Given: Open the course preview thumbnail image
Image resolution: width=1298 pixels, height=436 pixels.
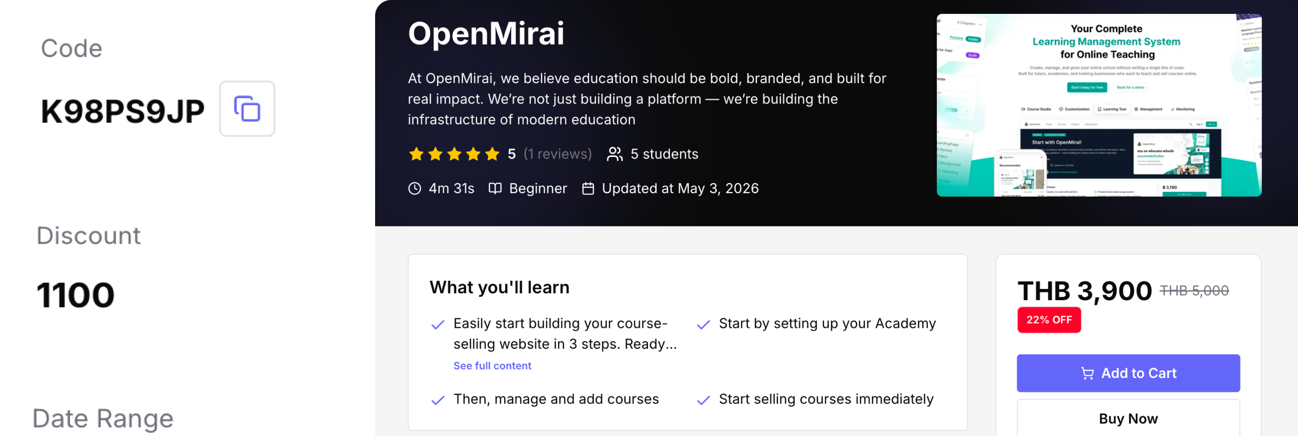Looking at the screenshot, I should click(x=1099, y=105).
